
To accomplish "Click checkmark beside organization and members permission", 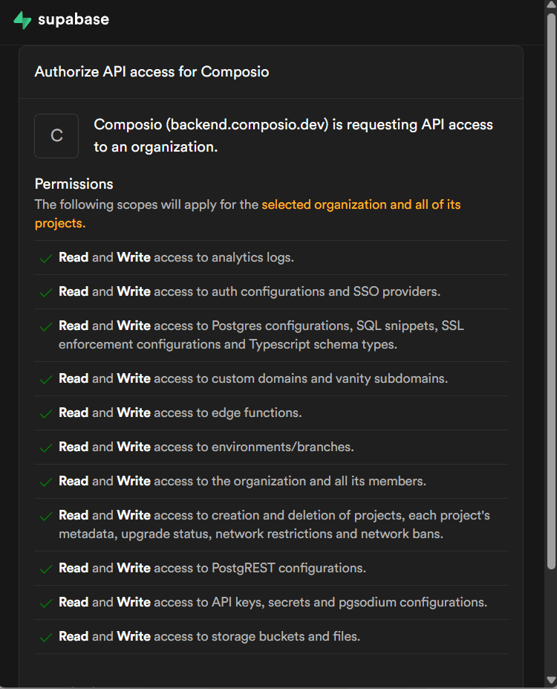I will [x=46, y=482].
